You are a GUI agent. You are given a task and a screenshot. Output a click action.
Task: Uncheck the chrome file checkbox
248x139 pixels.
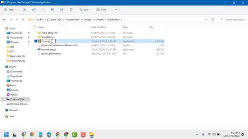pos(36,41)
